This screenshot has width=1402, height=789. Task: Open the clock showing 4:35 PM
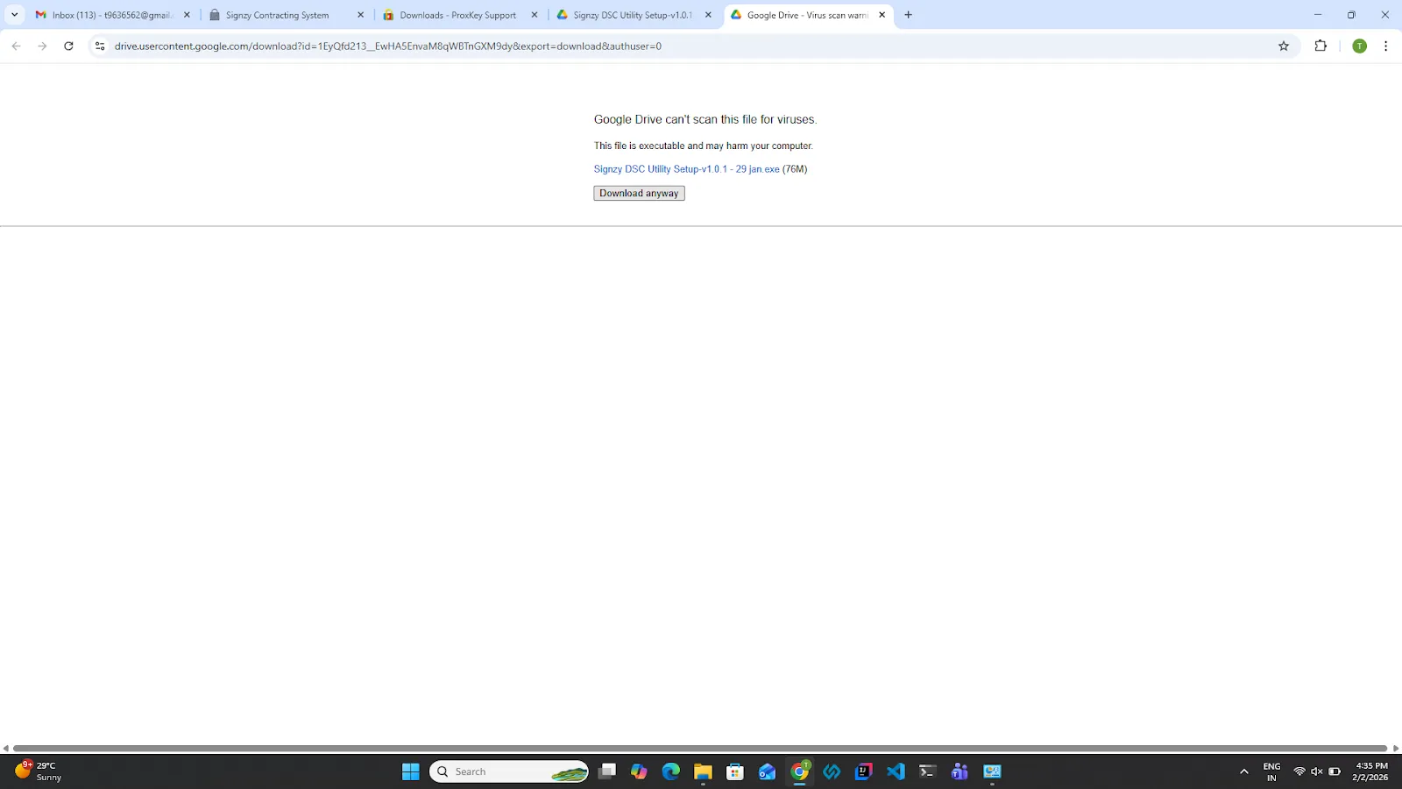(x=1370, y=771)
